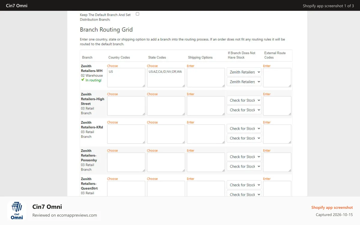Click the Branch Routing Grid heading
This screenshot has height=225, width=360.
106,30
